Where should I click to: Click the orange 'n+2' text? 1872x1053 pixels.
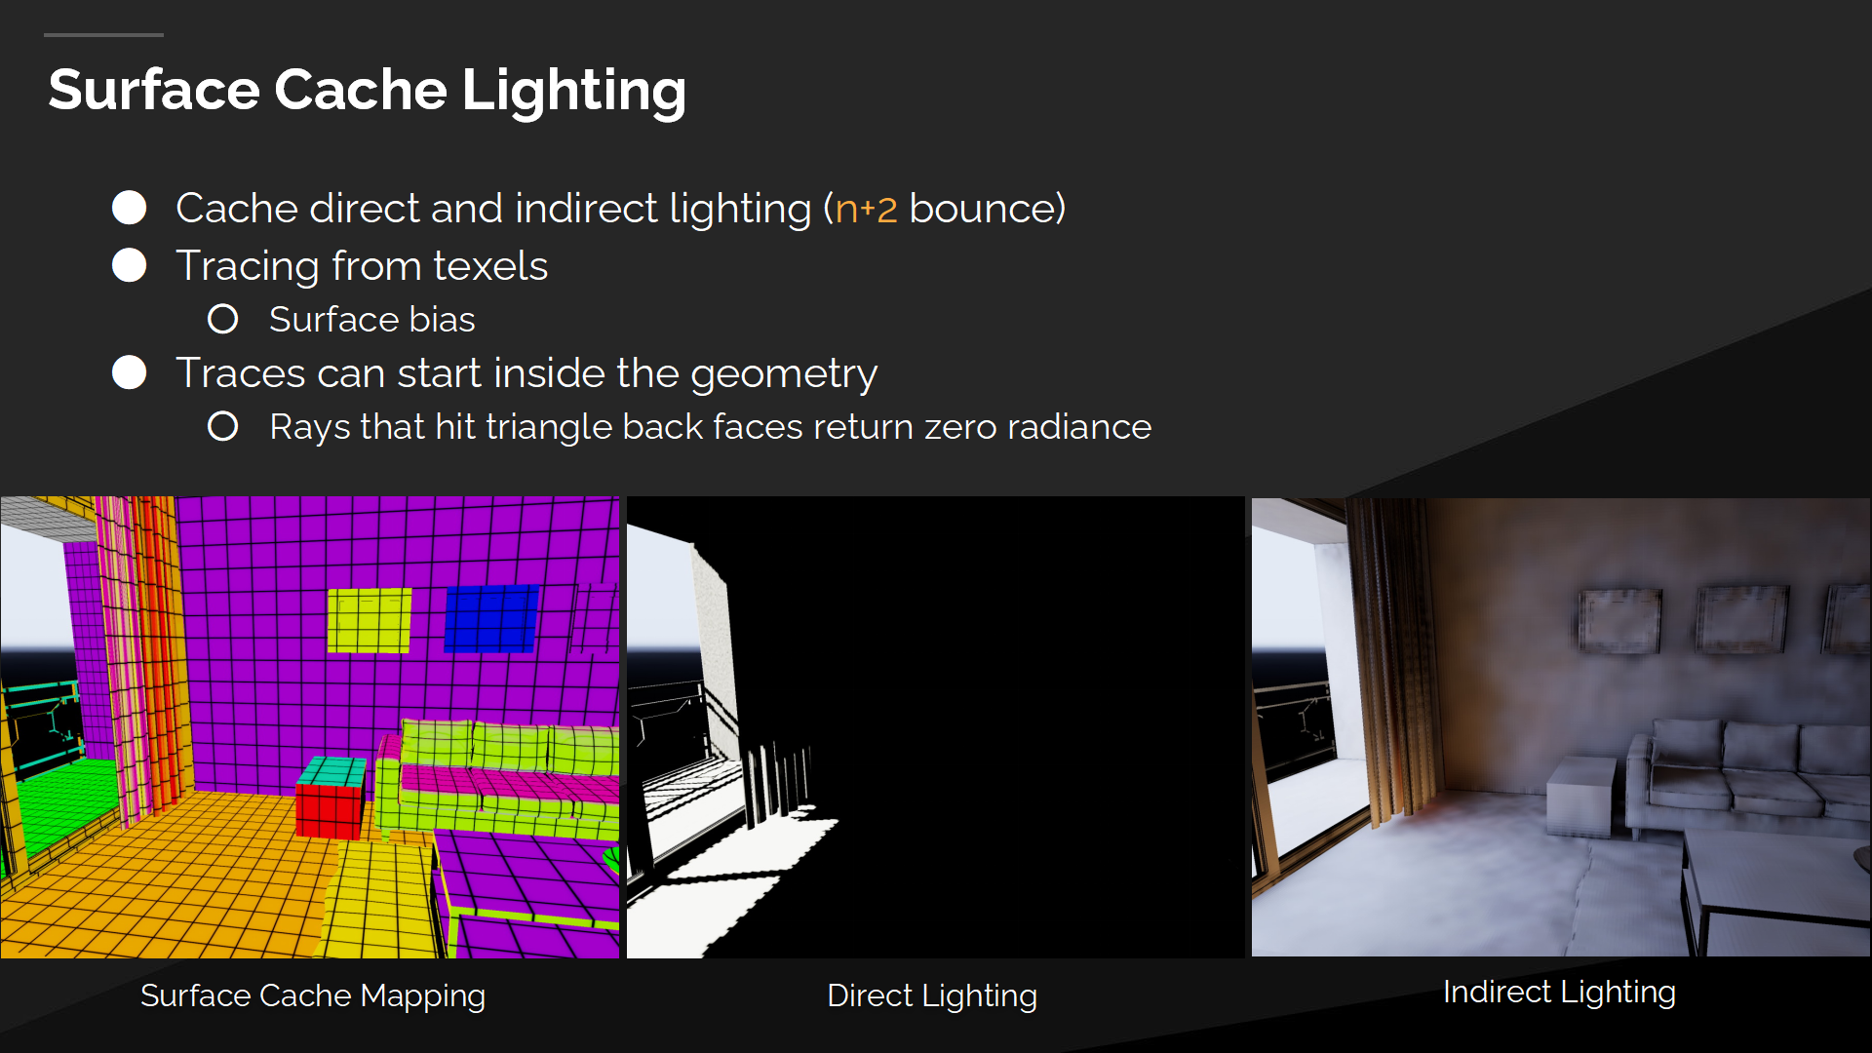pyautogui.click(x=866, y=209)
